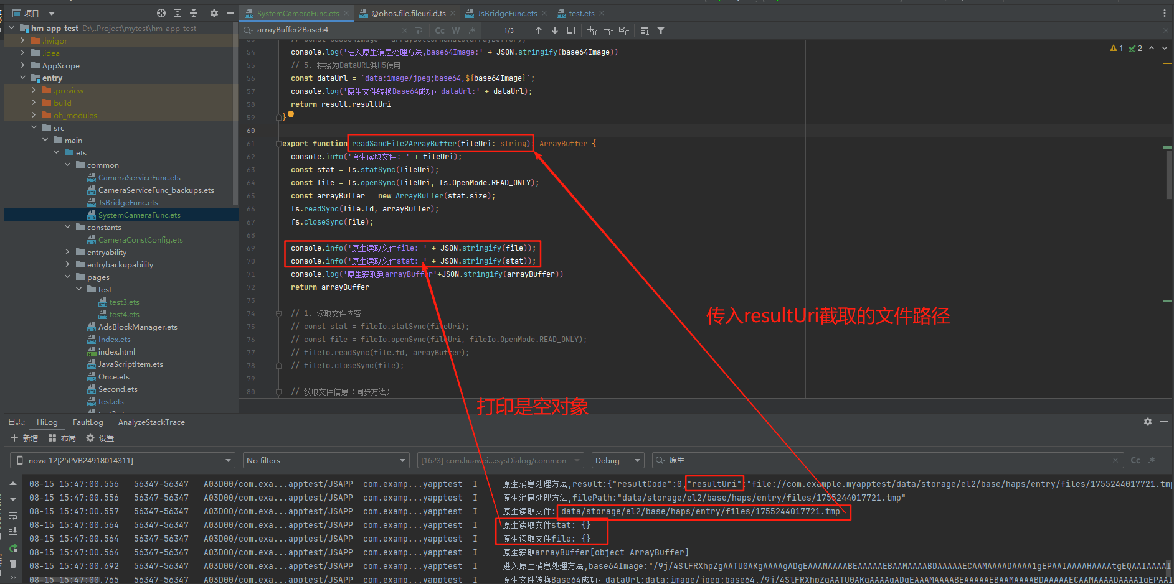The width and height of the screenshot is (1174, 584).
Task: Collapse the entry module folder
Action: pyautogui.click(x=22, y=78)
